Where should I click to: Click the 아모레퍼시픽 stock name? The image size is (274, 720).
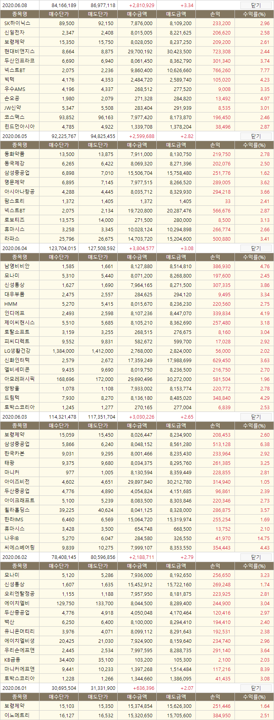pyautogui.click(x=20, y=379)
